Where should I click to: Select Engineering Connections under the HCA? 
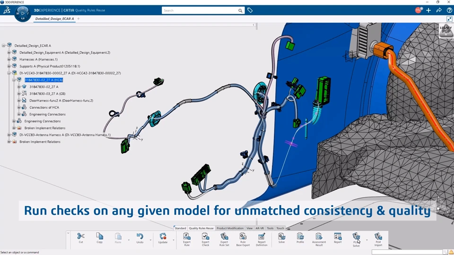point(47,114)
